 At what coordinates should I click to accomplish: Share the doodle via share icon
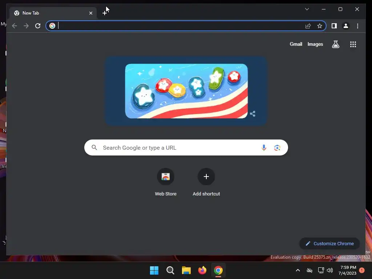coord(253,114)
